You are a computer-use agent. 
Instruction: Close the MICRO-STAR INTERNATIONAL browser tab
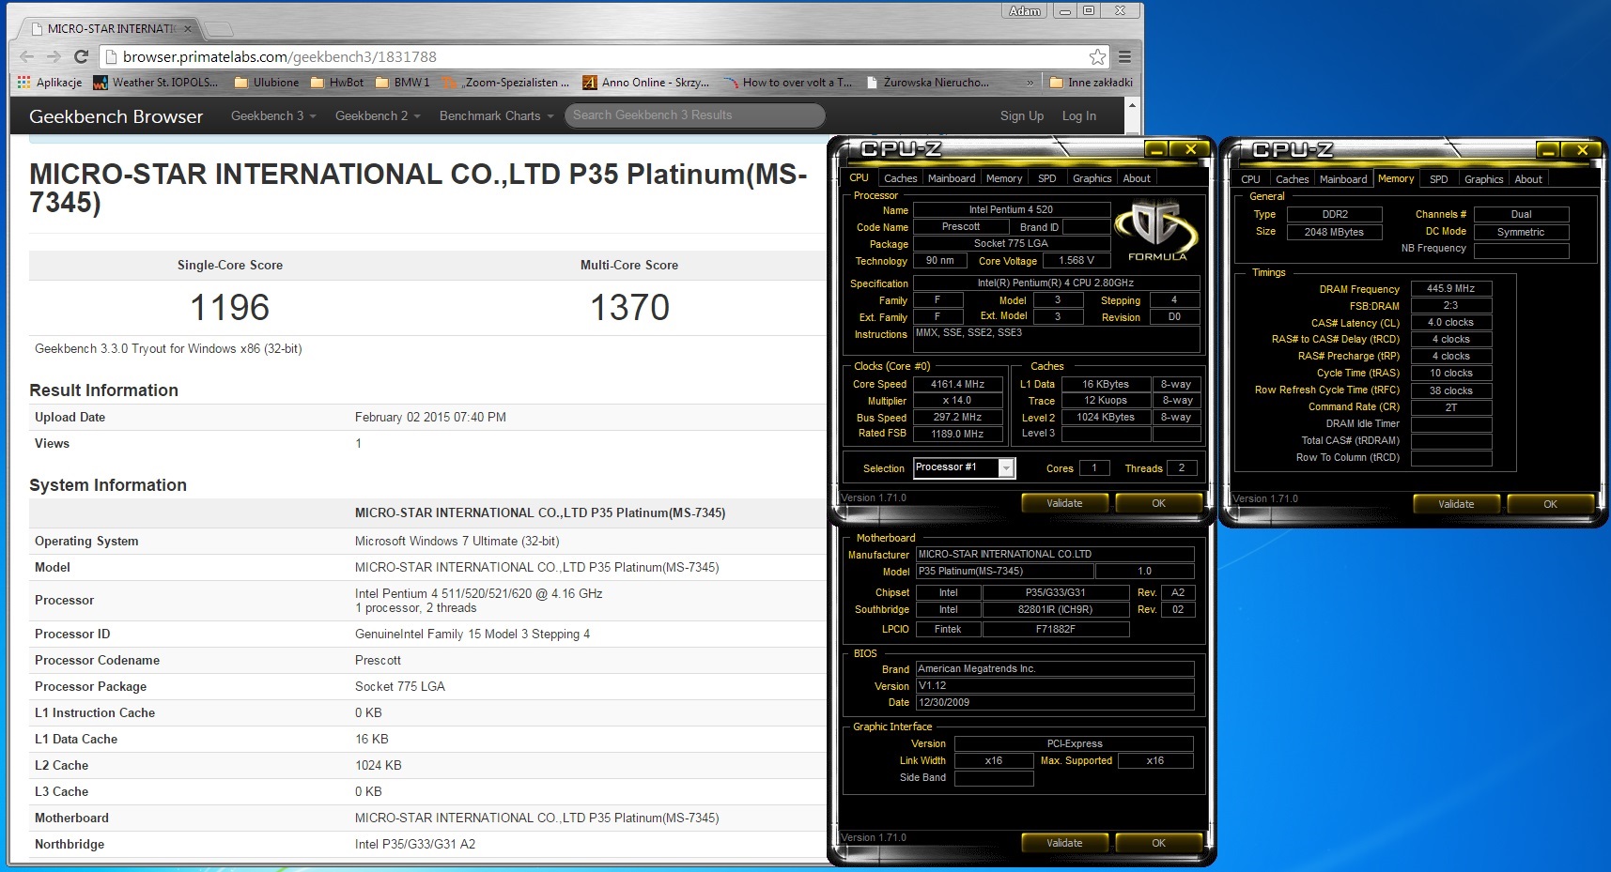pyautogui.click(x=187, y=29)
